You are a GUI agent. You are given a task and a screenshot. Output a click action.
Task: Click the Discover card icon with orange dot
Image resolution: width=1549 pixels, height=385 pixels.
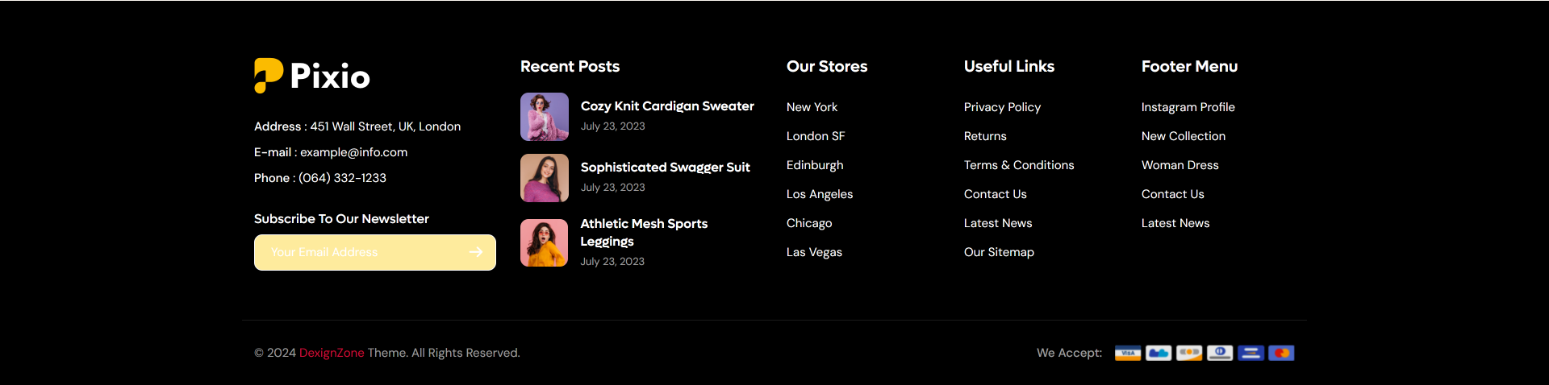[1189, 353]
